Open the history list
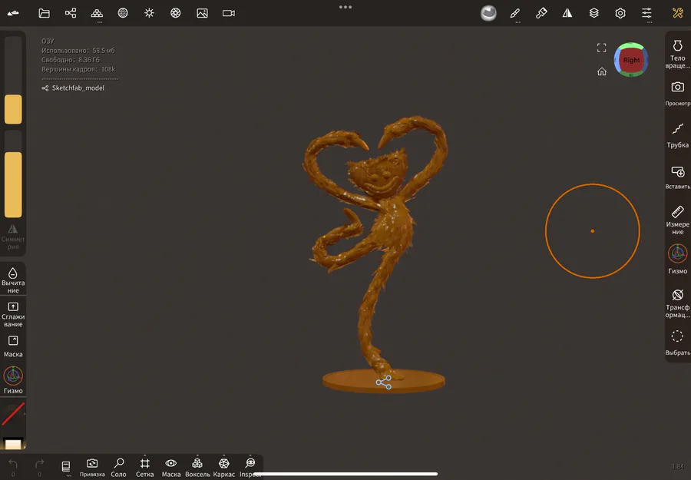The height and width of the screenshot is (480, 691). 66,466
